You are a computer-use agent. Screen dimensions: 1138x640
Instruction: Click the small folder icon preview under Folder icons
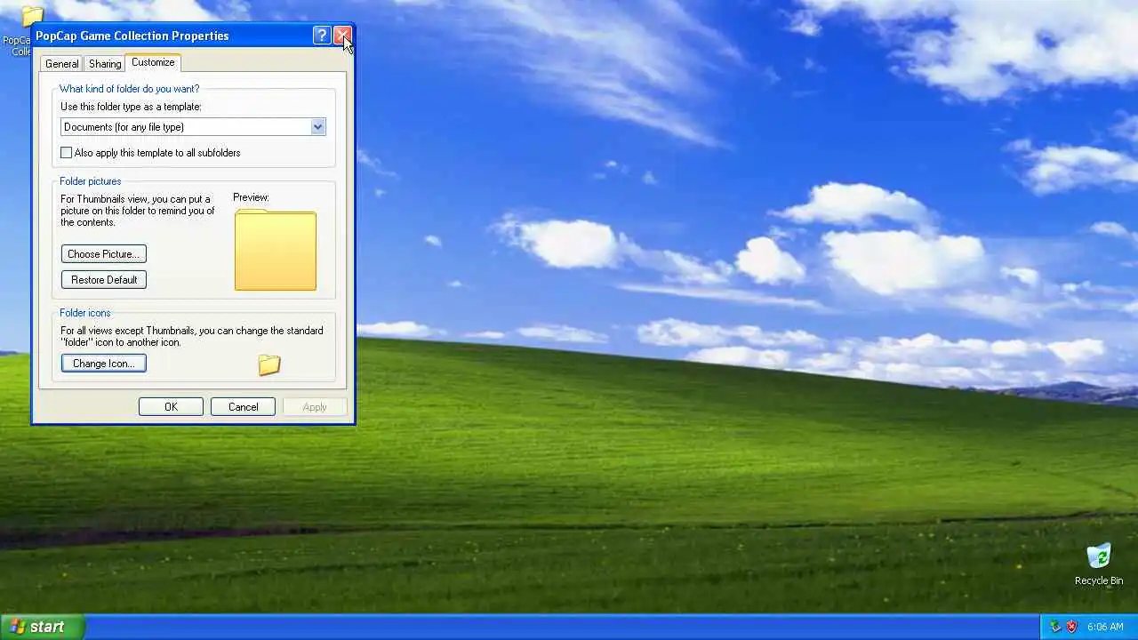tap(269, 364)
